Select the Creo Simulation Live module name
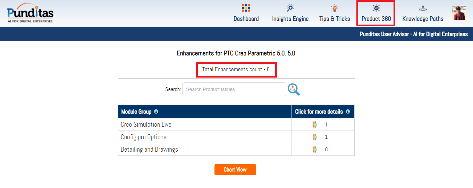473x188 pixels. coord(146,125)
